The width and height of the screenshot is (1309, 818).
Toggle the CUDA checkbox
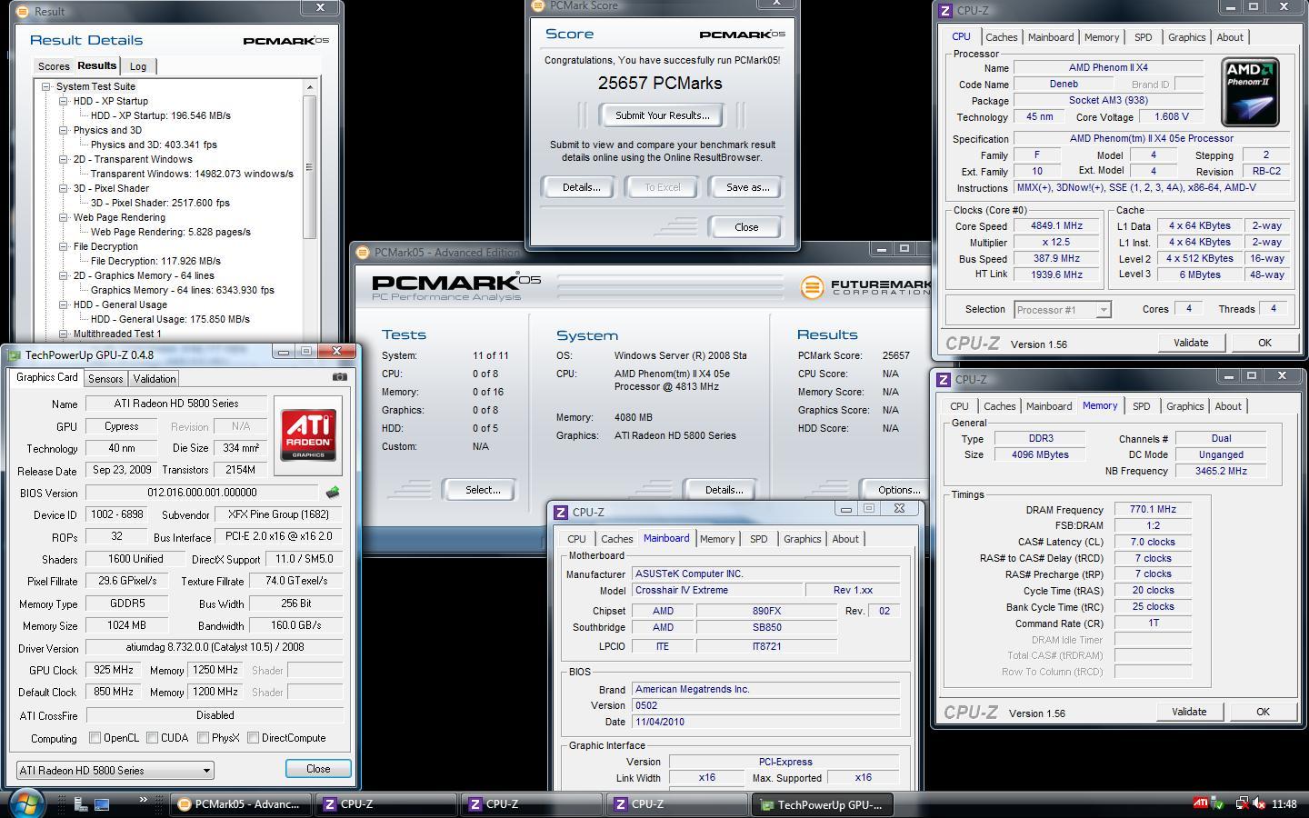152,738
